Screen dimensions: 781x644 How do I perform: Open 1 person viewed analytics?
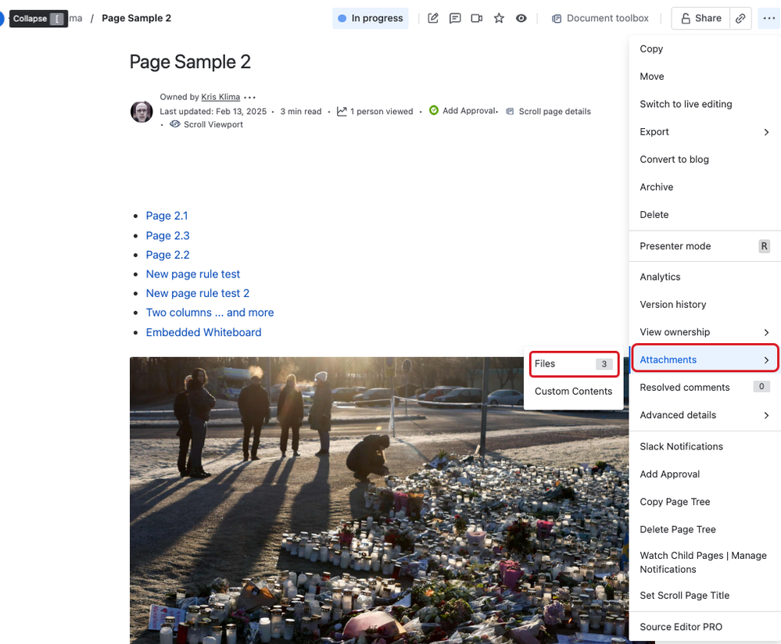pyautogui.click(x=382, y=111)
